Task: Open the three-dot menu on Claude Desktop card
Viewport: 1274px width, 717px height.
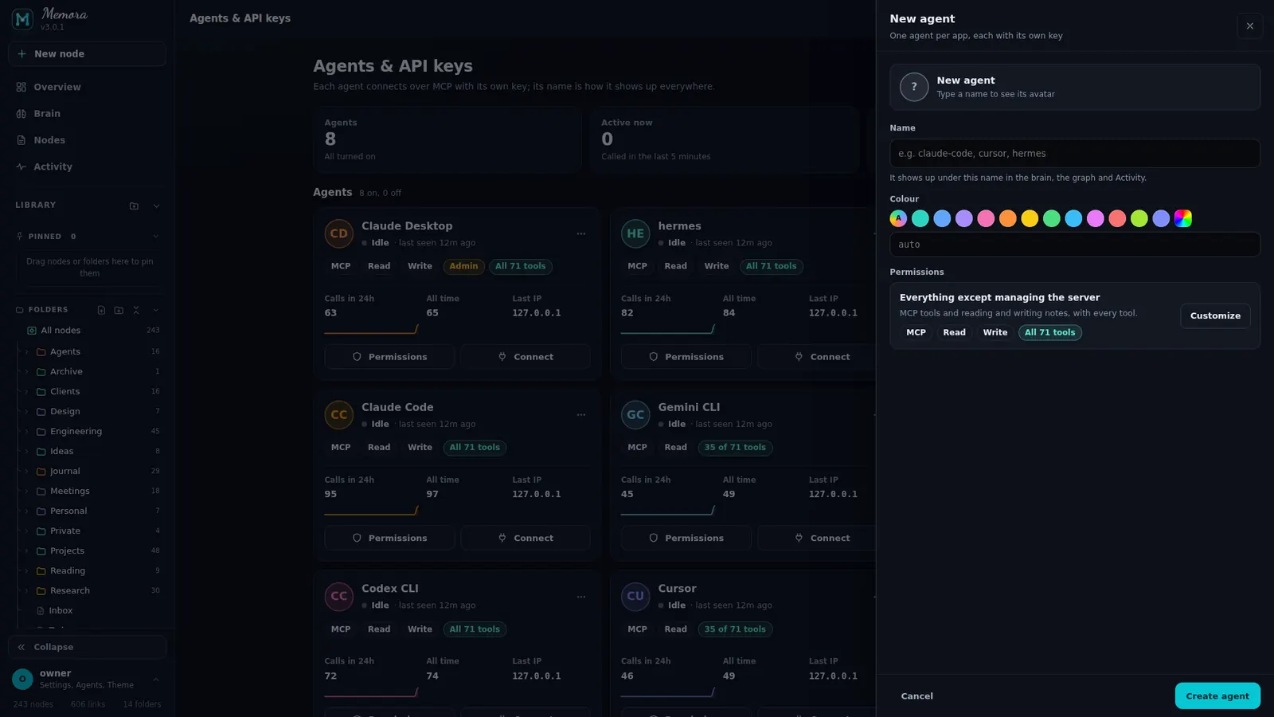Action: tap(581, 233)
